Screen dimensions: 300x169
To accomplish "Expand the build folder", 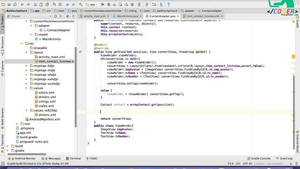I will [x=7, y=146].
